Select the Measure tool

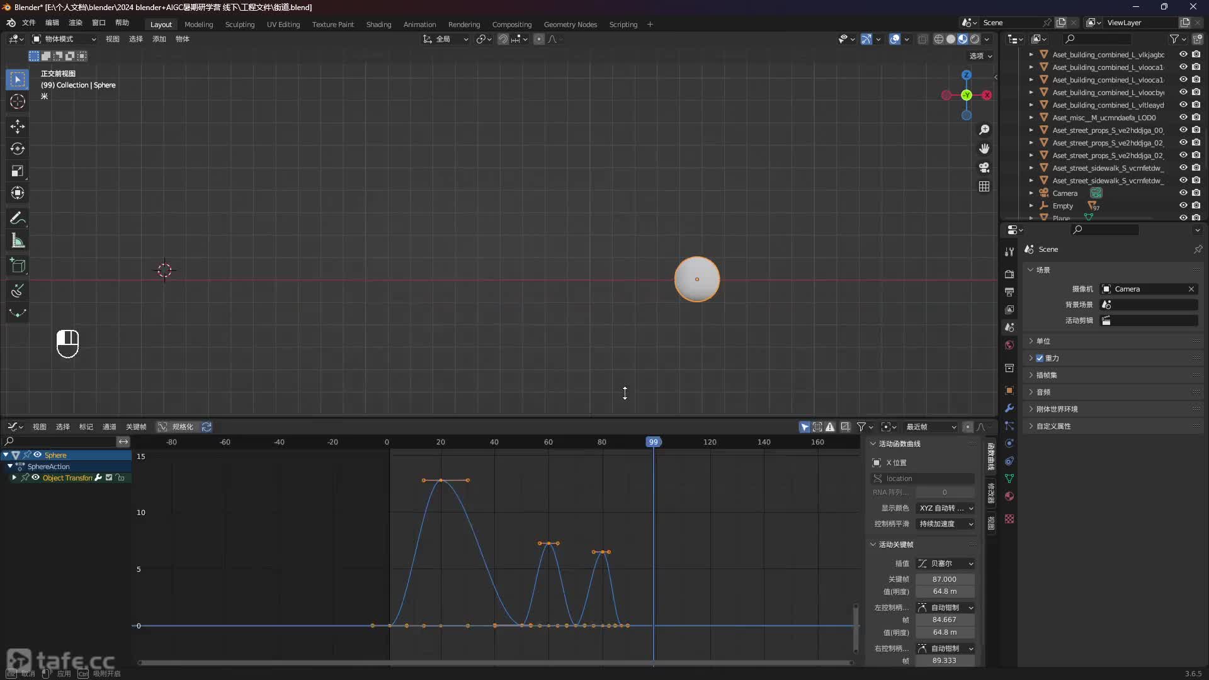(18, 241)
